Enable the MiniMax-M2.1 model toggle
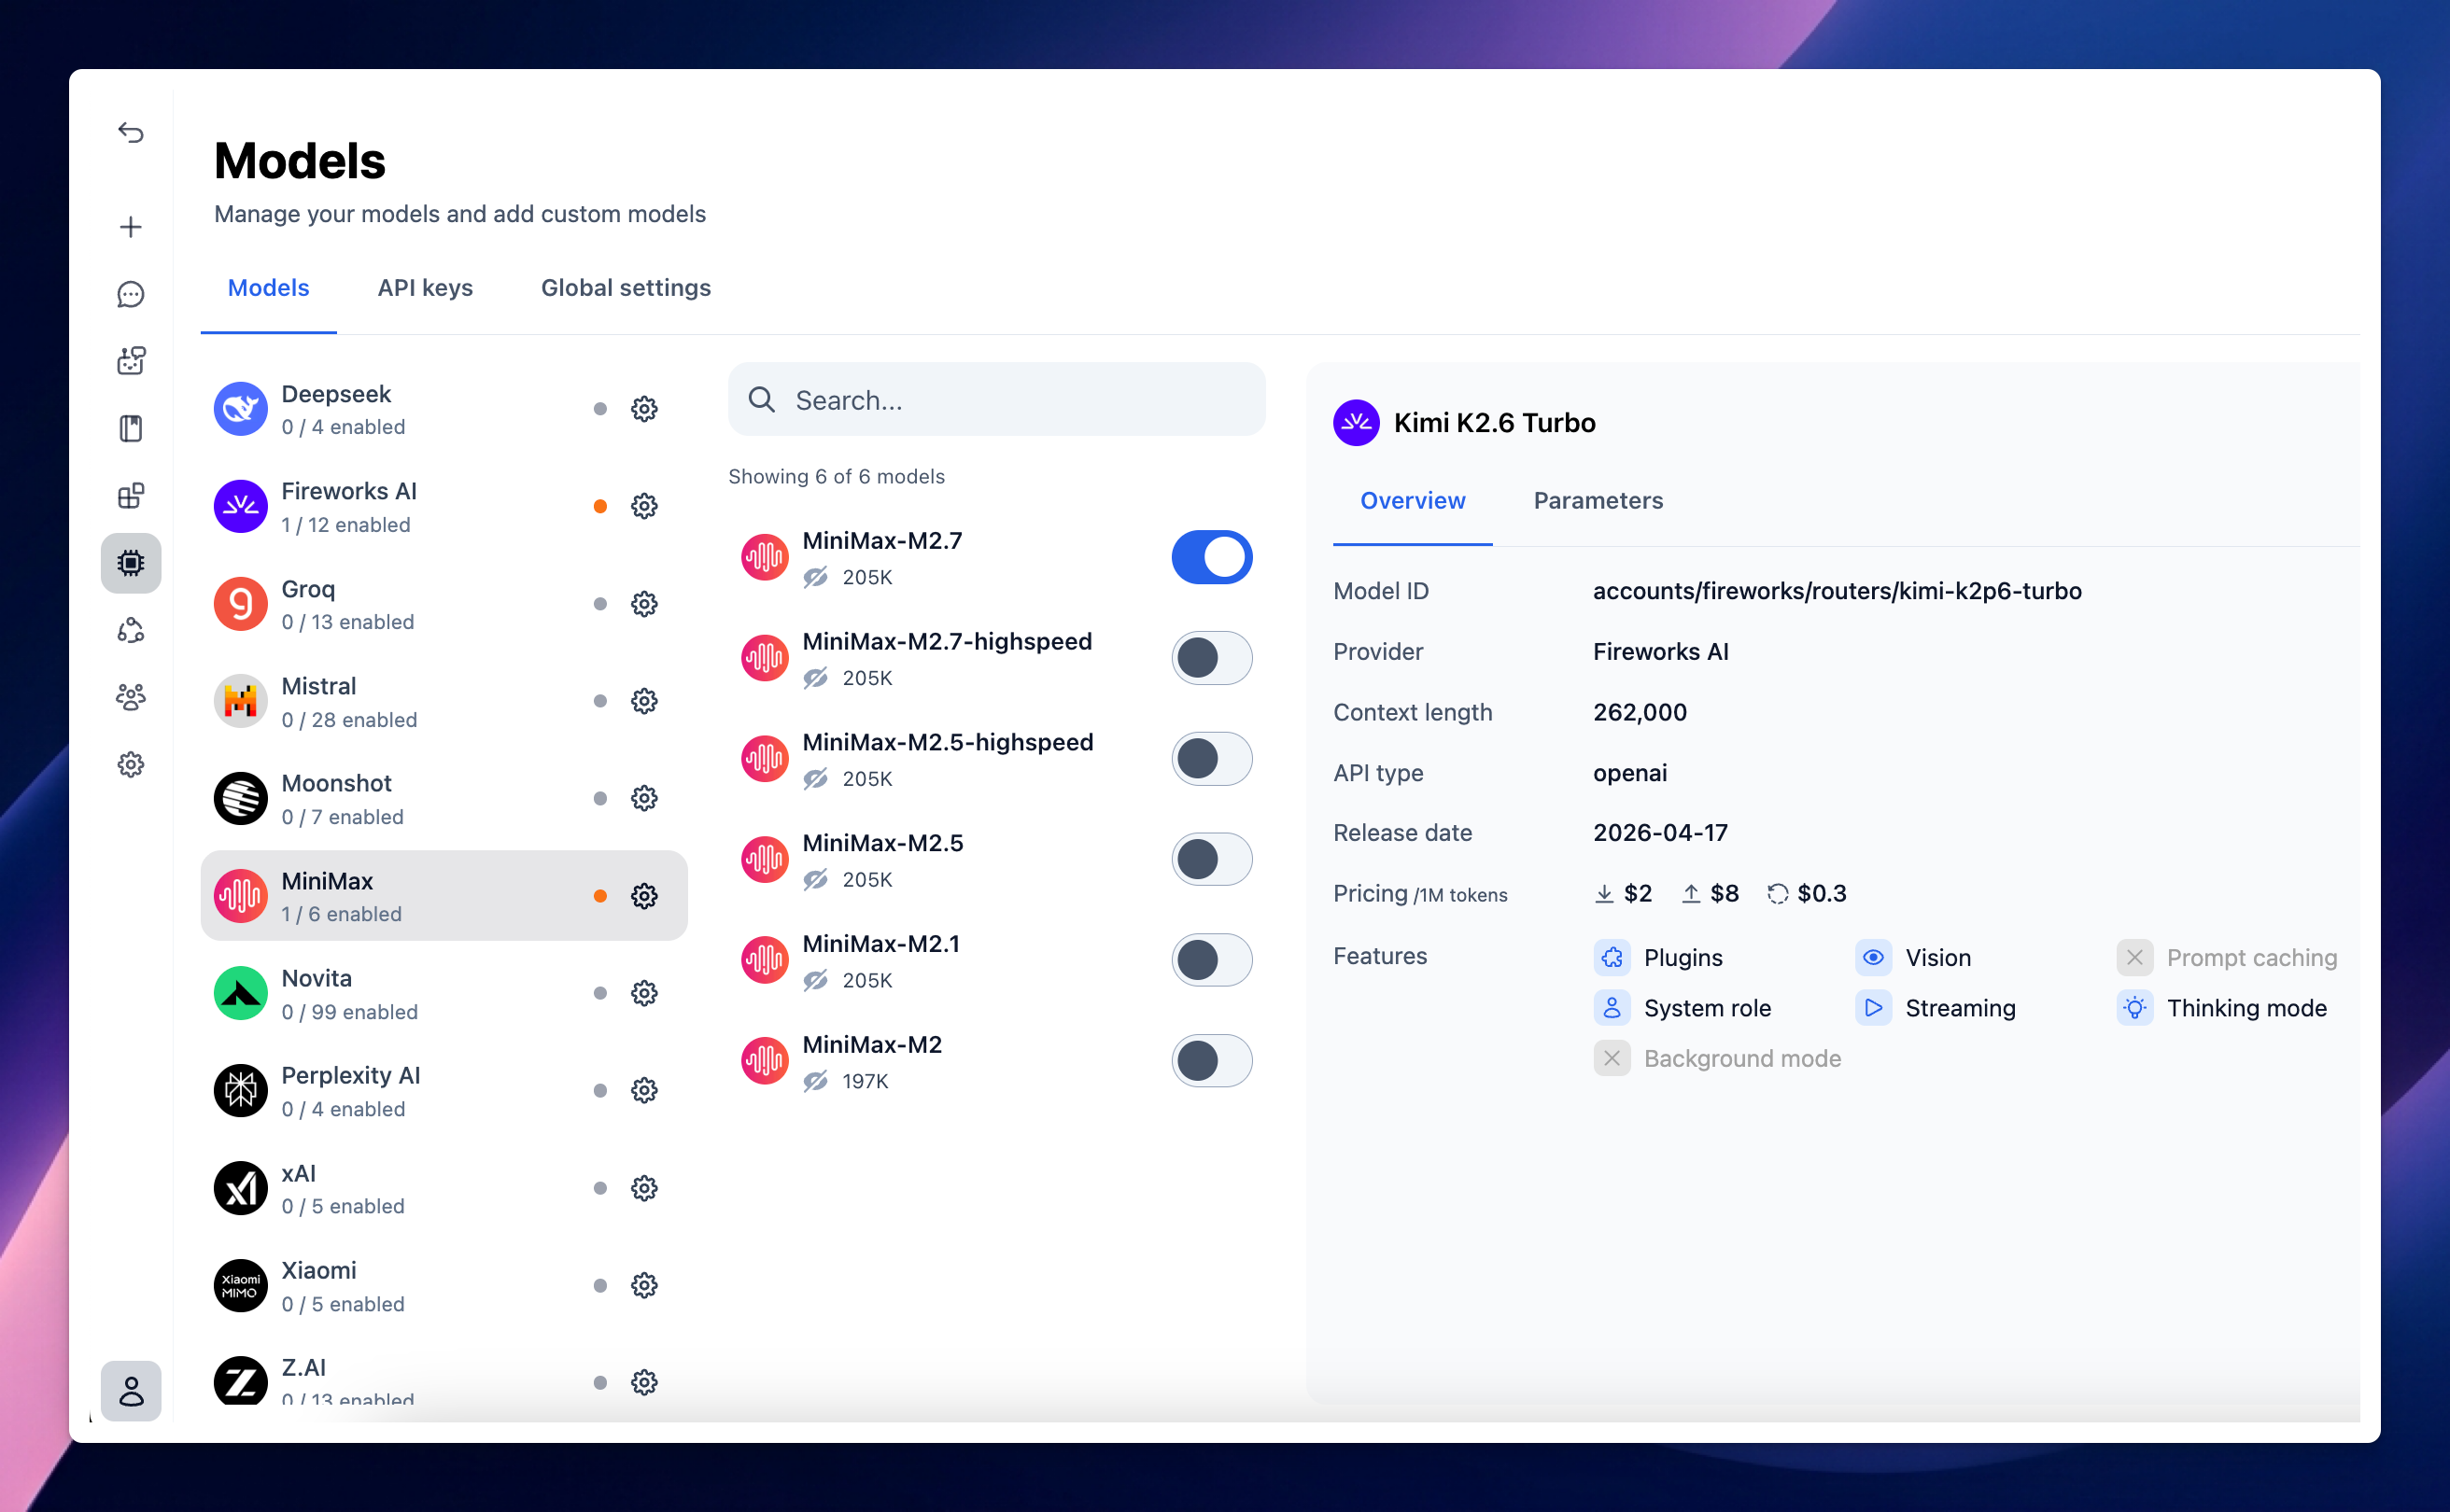The image size is (2450, 1512). pos(1212,960)
